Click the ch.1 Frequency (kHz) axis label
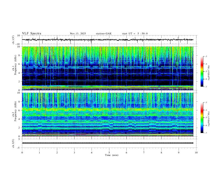The width and height of the screenshot is (221, 171). tap(14, 65)
